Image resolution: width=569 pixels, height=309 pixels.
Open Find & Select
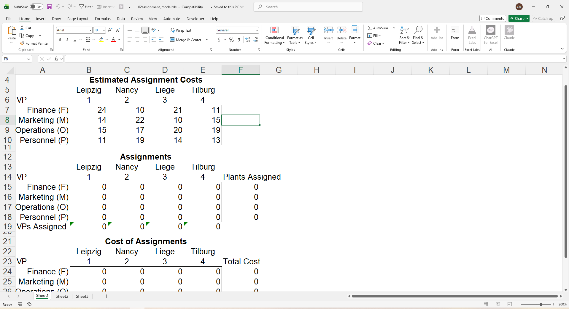pos(418,36)
